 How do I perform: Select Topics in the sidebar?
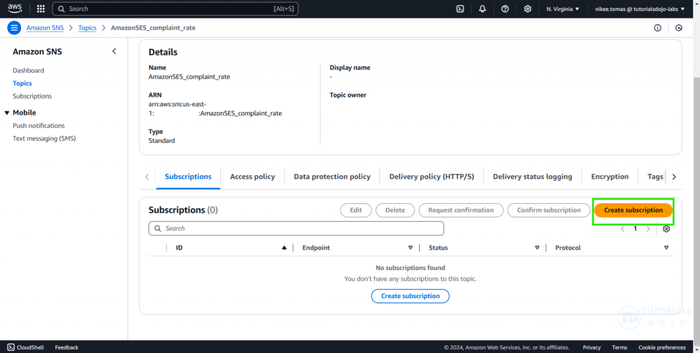pyautogui.click(x=23, y=83)
